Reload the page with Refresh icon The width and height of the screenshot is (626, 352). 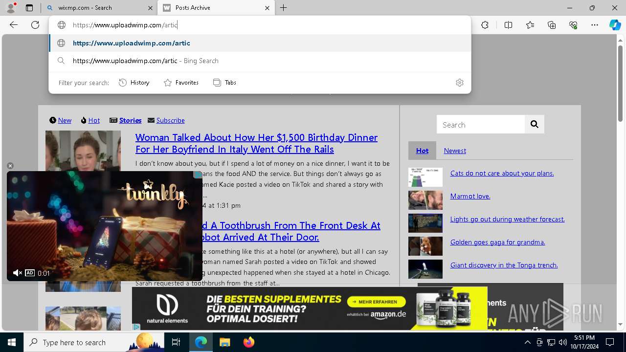tap(35, 25)
